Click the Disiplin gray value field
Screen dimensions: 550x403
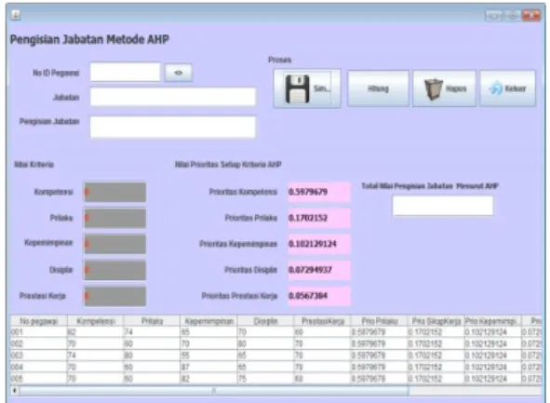(x=115, y=270)
